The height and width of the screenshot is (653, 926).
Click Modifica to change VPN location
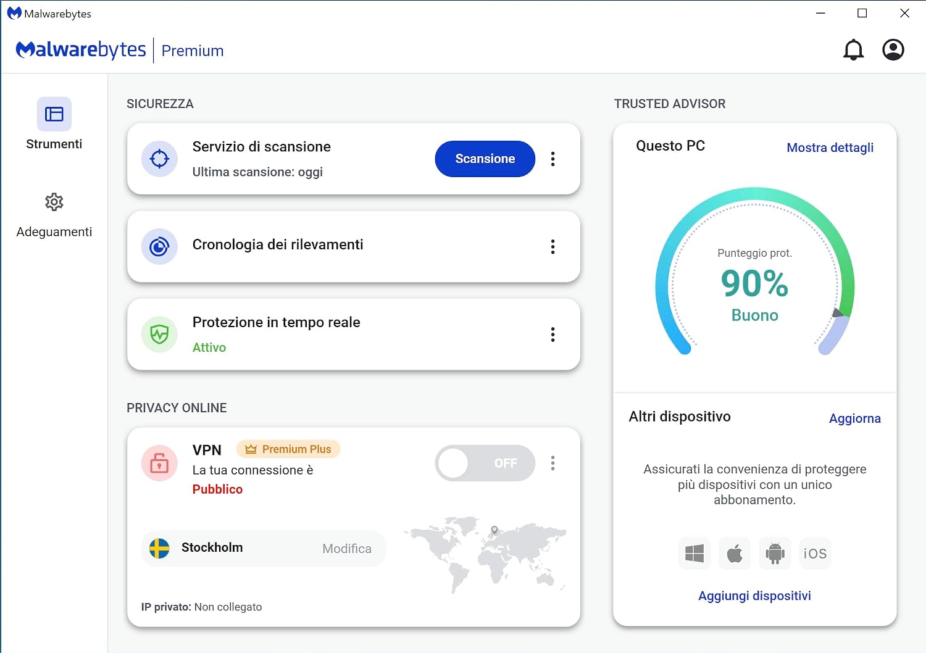click(347, 549)
